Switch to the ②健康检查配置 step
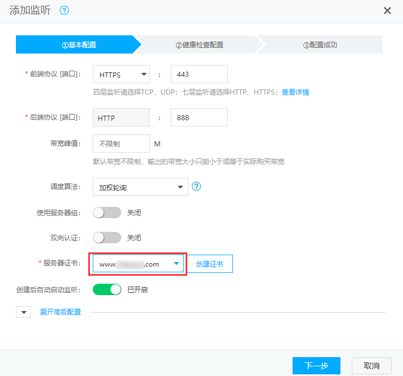Image resolution: width=403 pixels, height=376 pixels. 199,44
